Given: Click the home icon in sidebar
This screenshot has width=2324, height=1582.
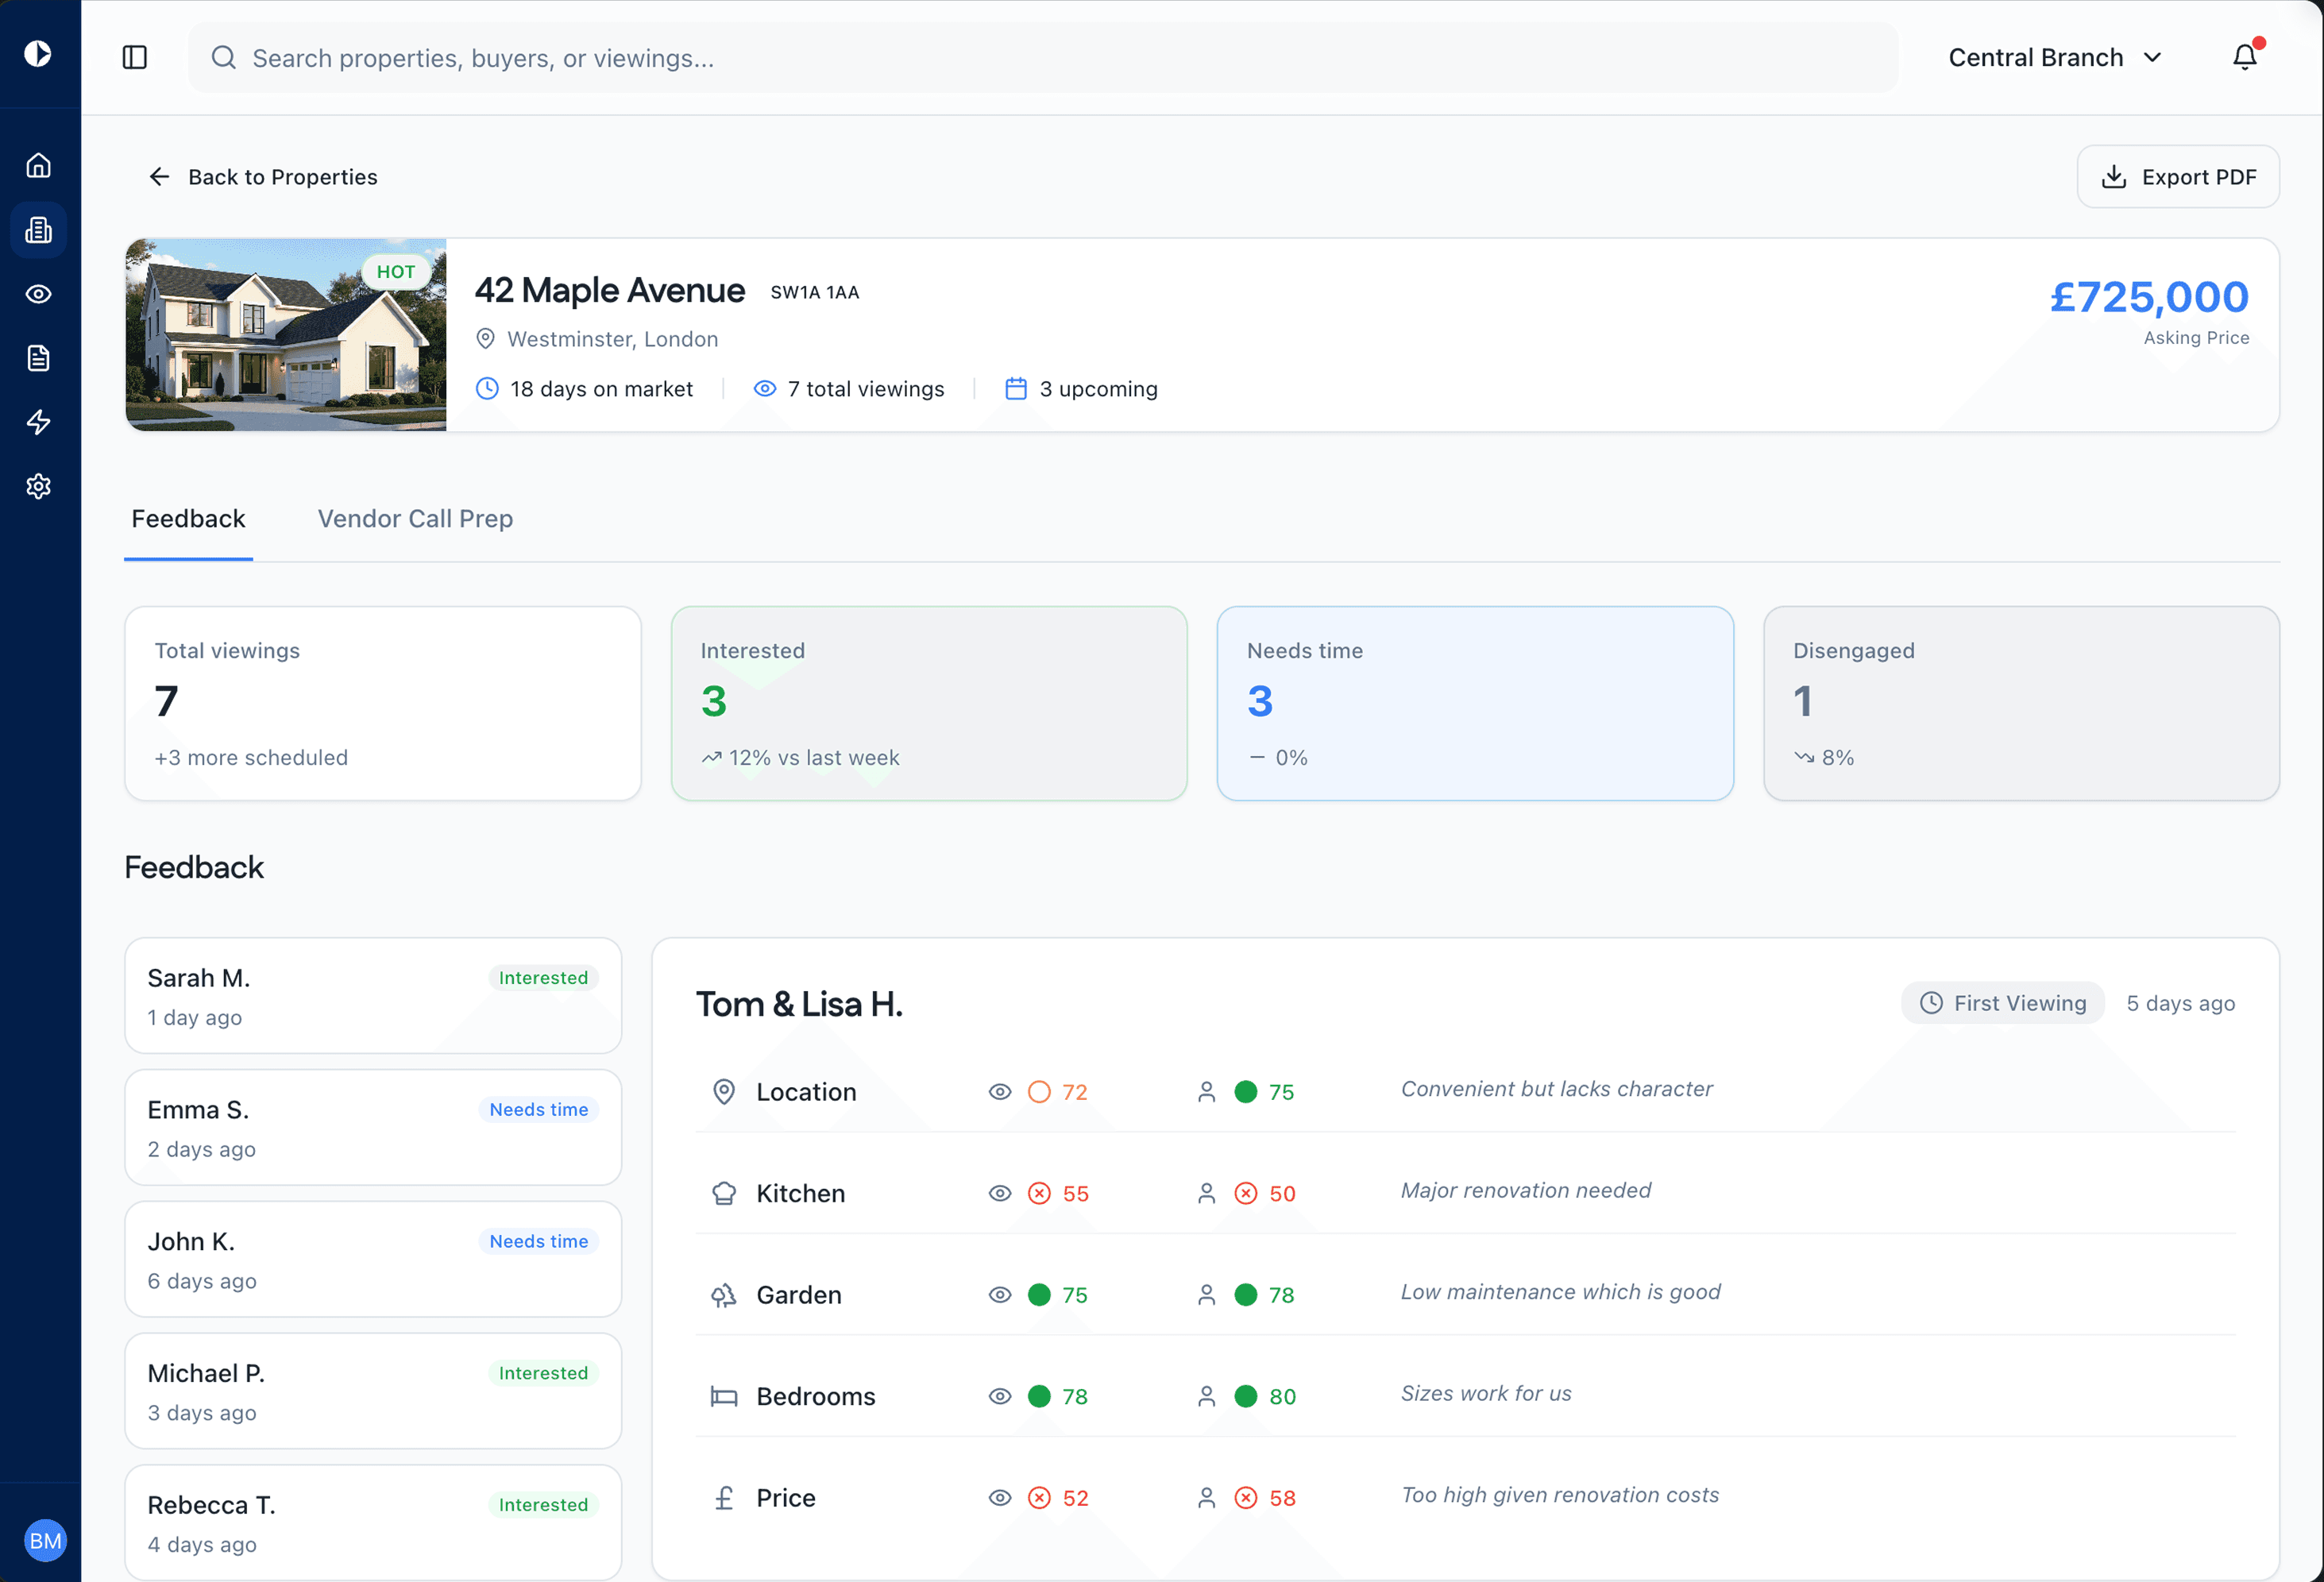Looking at the screenshot, I should click(x=38, y=165).
